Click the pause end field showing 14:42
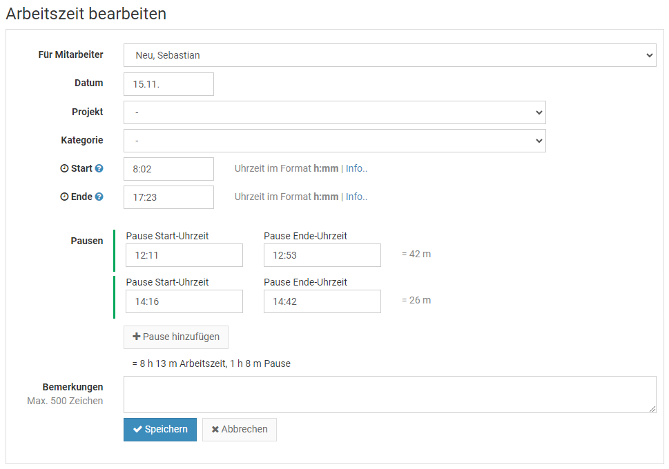This screenshot has height=469, width=669. [x=322, y=301]
